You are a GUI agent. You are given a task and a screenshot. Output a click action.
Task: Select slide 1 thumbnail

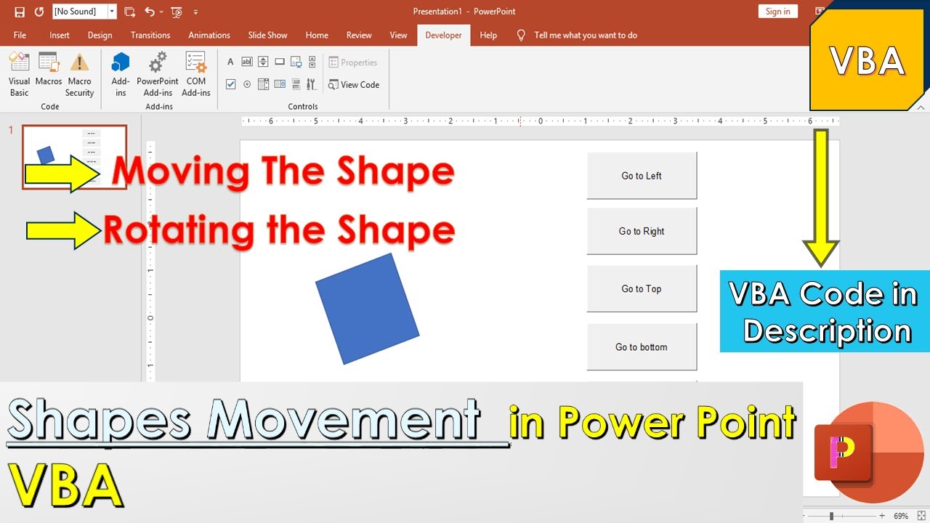[74, 157]
